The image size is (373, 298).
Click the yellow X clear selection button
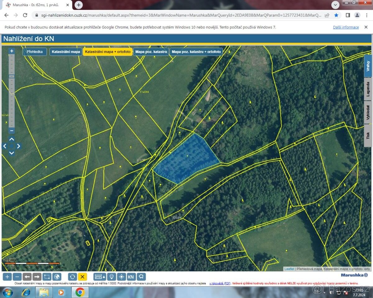pyautogui.click(x=82, y=277)
